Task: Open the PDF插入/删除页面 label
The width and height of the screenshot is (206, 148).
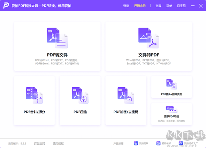Action: 172,94
